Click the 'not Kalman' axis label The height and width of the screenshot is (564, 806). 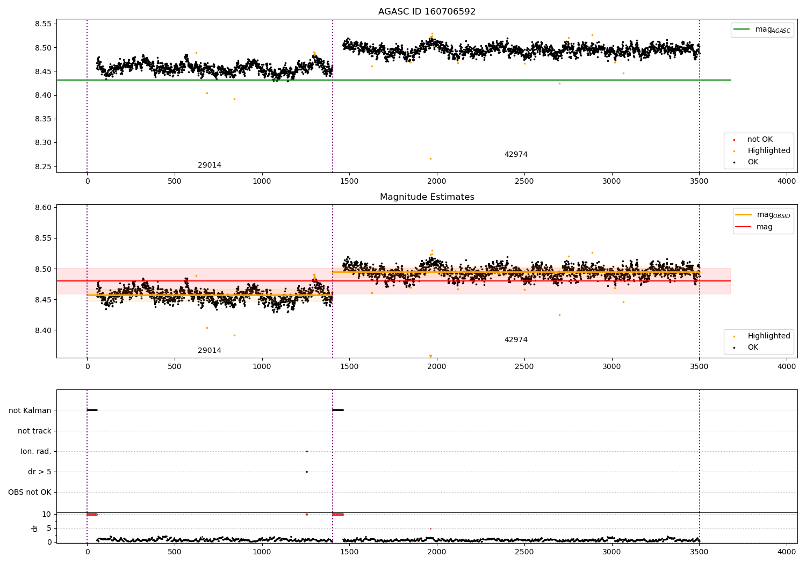[x=30, y=410]
